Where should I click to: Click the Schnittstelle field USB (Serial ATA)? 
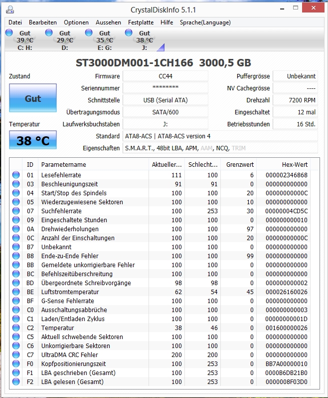click(165, 100)
